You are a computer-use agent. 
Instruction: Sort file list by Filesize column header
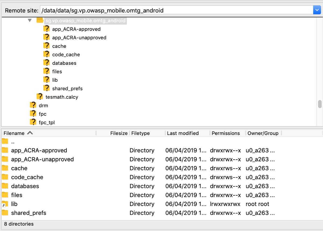coord(113,133)
